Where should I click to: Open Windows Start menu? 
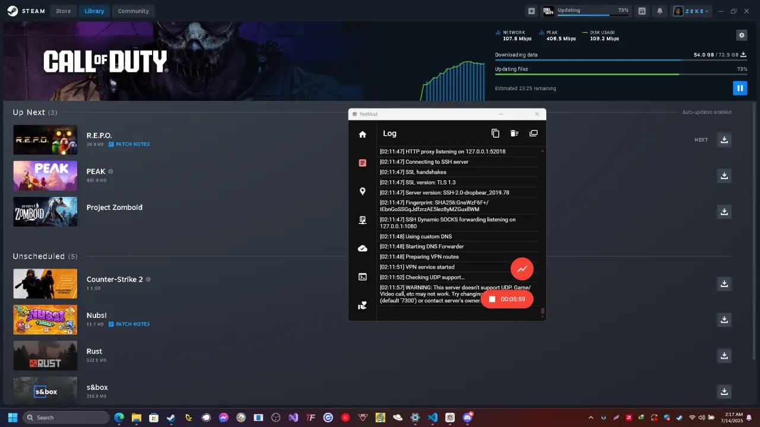tap(12, 418)
